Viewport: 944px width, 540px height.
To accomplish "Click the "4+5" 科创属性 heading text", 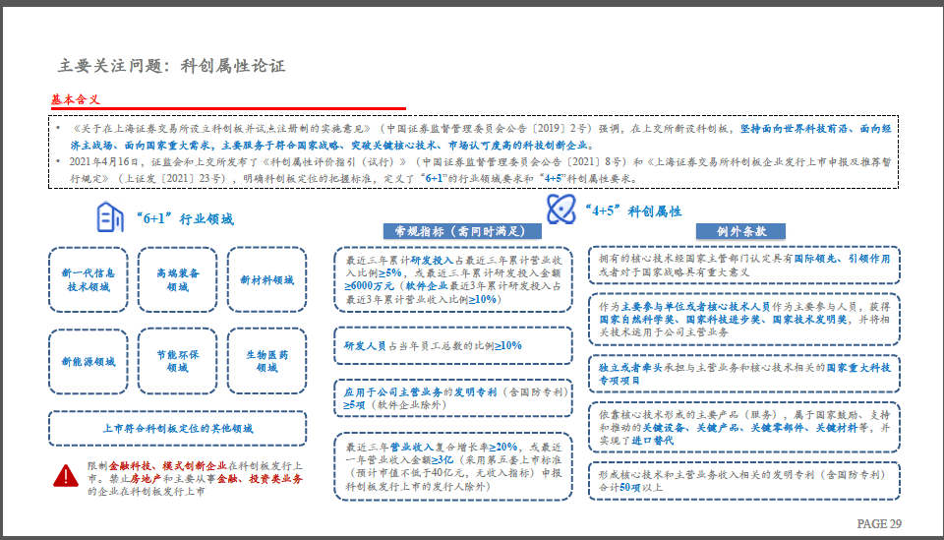I will [633, 210].
